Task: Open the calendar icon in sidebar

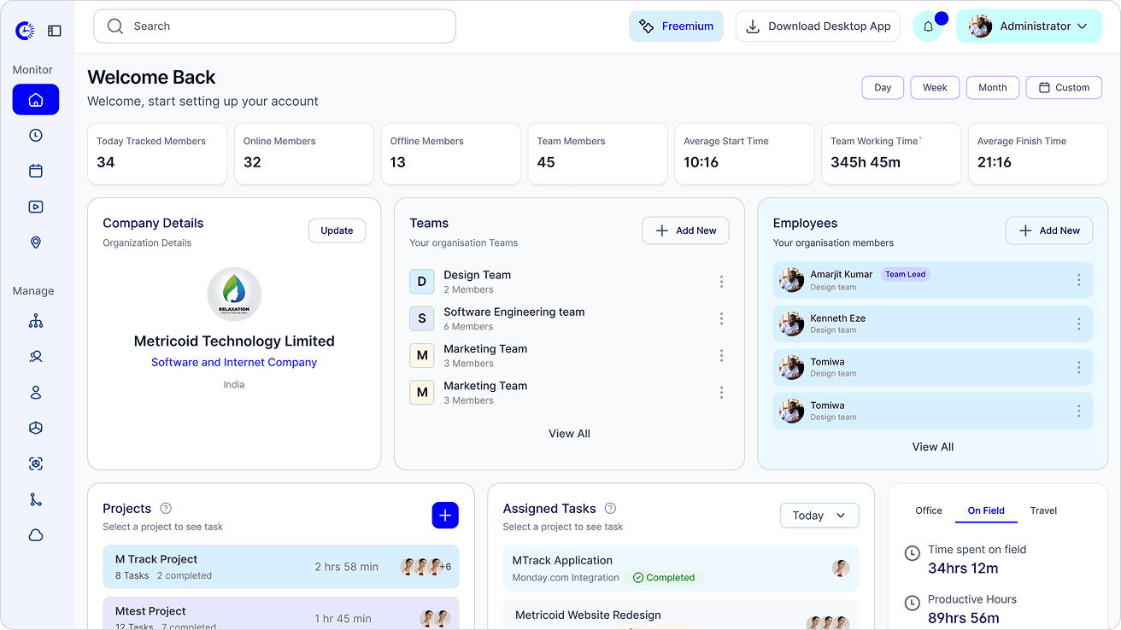Action: point(36,171)
